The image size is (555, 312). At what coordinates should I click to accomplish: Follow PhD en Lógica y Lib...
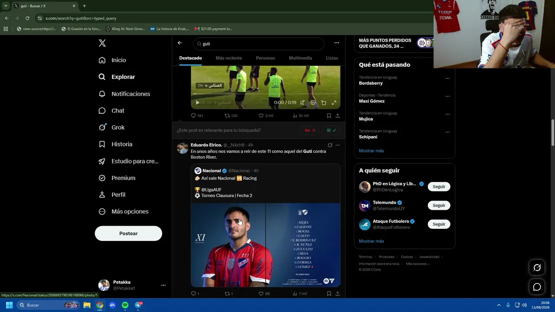439,187
